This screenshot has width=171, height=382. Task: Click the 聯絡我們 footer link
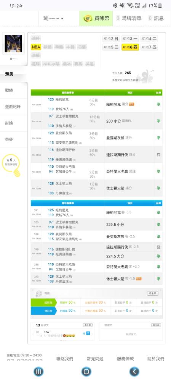click(x=65, y=359)
